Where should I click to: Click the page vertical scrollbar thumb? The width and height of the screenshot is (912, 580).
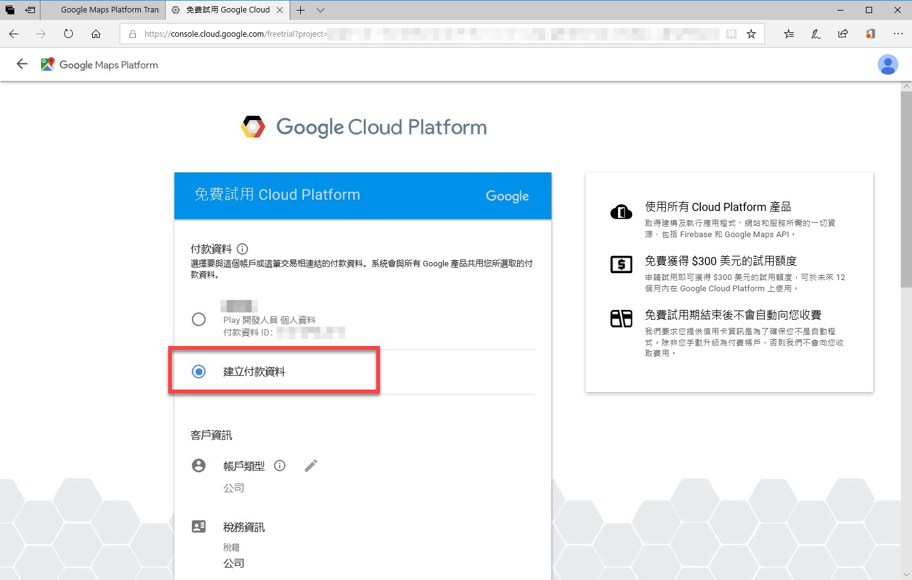tap(906, 189)
